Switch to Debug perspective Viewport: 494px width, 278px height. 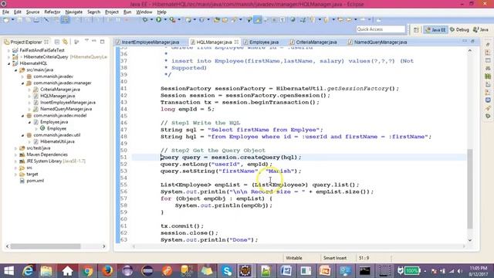(x=460, y=29)
